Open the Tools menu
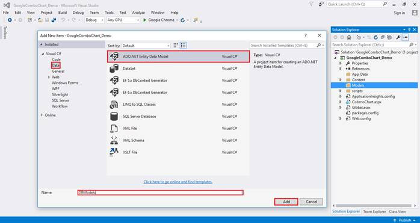The width and height of the screenshot is (420, 223). pyautogui.click(x=109, y=13)
